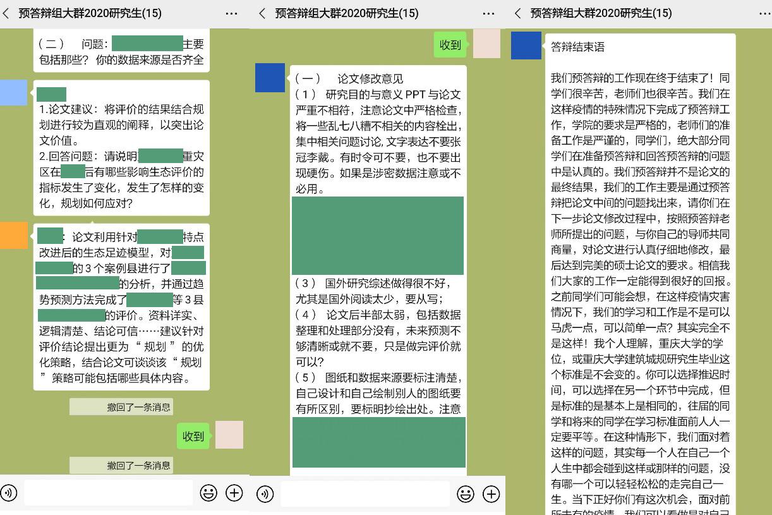Tap the pink avatar beside 收到 in left panel

click(229, 435)
